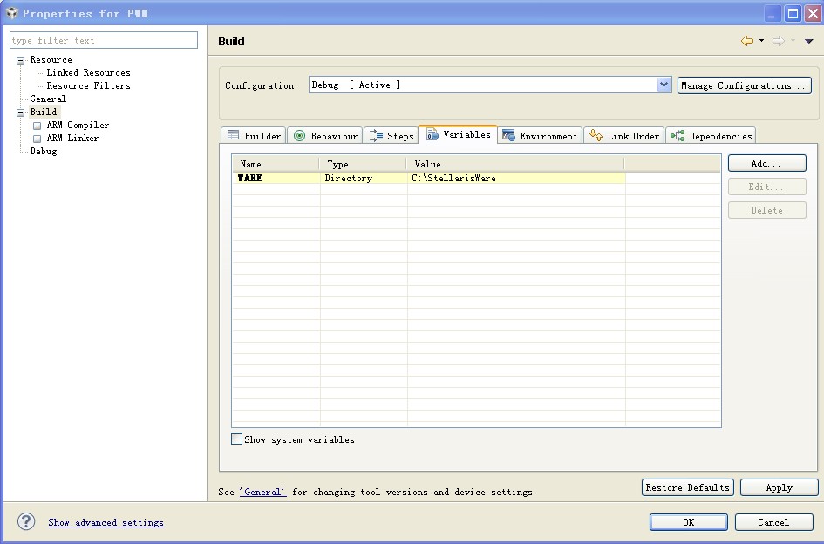Sort by the Type column header
Screen dimensions: 824x544
click(363, 164)
